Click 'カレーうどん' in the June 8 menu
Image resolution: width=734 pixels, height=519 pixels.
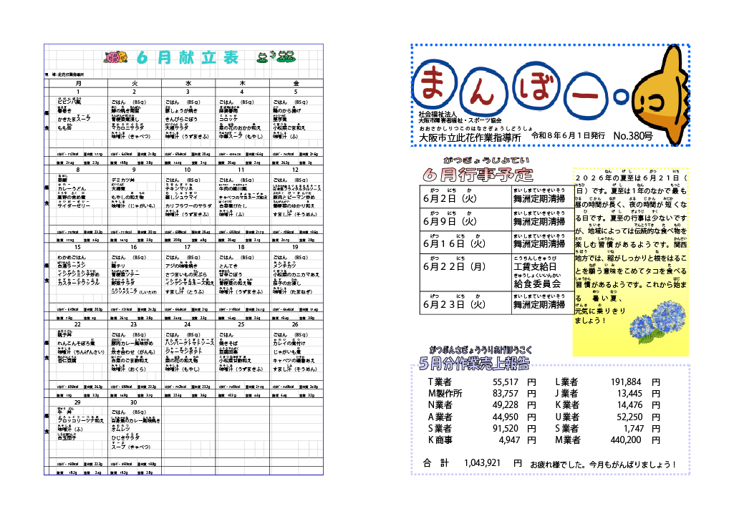72,188
